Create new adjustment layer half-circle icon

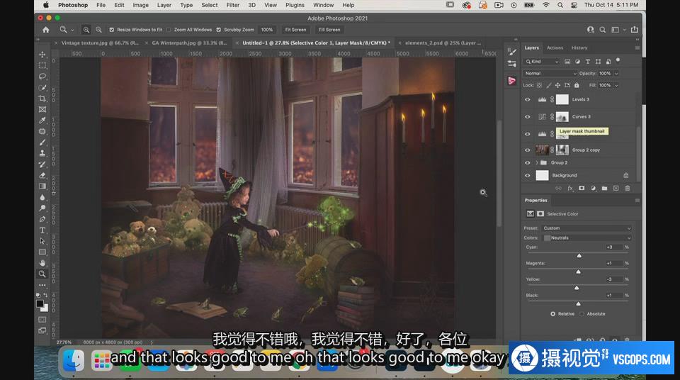593,188
